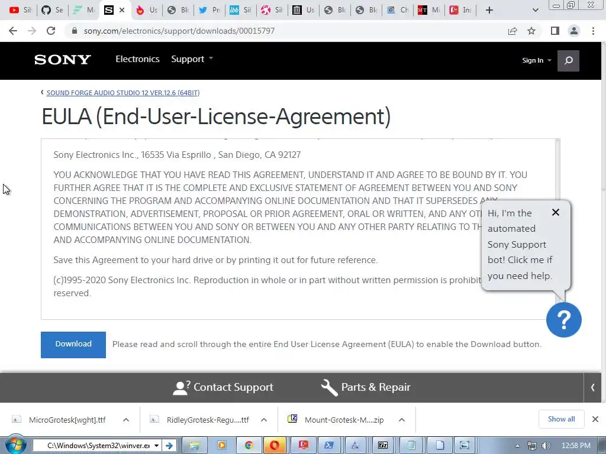Open the Chrome profile menu

pyautogui.click(x=574, y=31)
